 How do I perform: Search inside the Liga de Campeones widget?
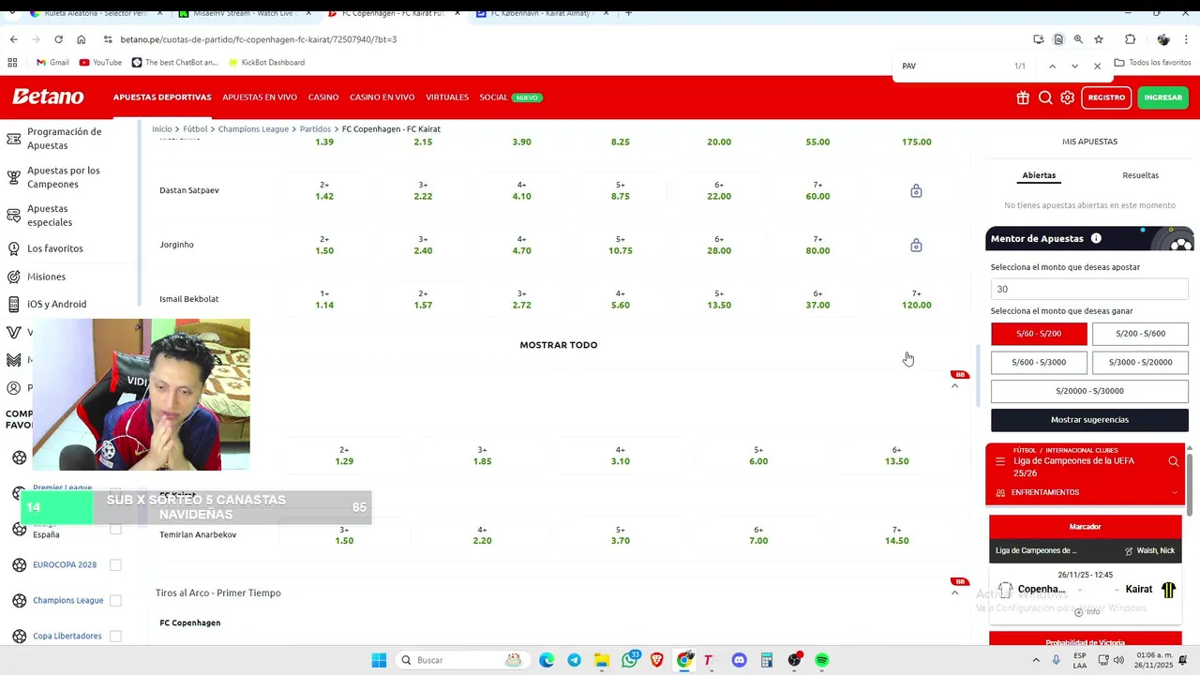tap(1173, 461)
